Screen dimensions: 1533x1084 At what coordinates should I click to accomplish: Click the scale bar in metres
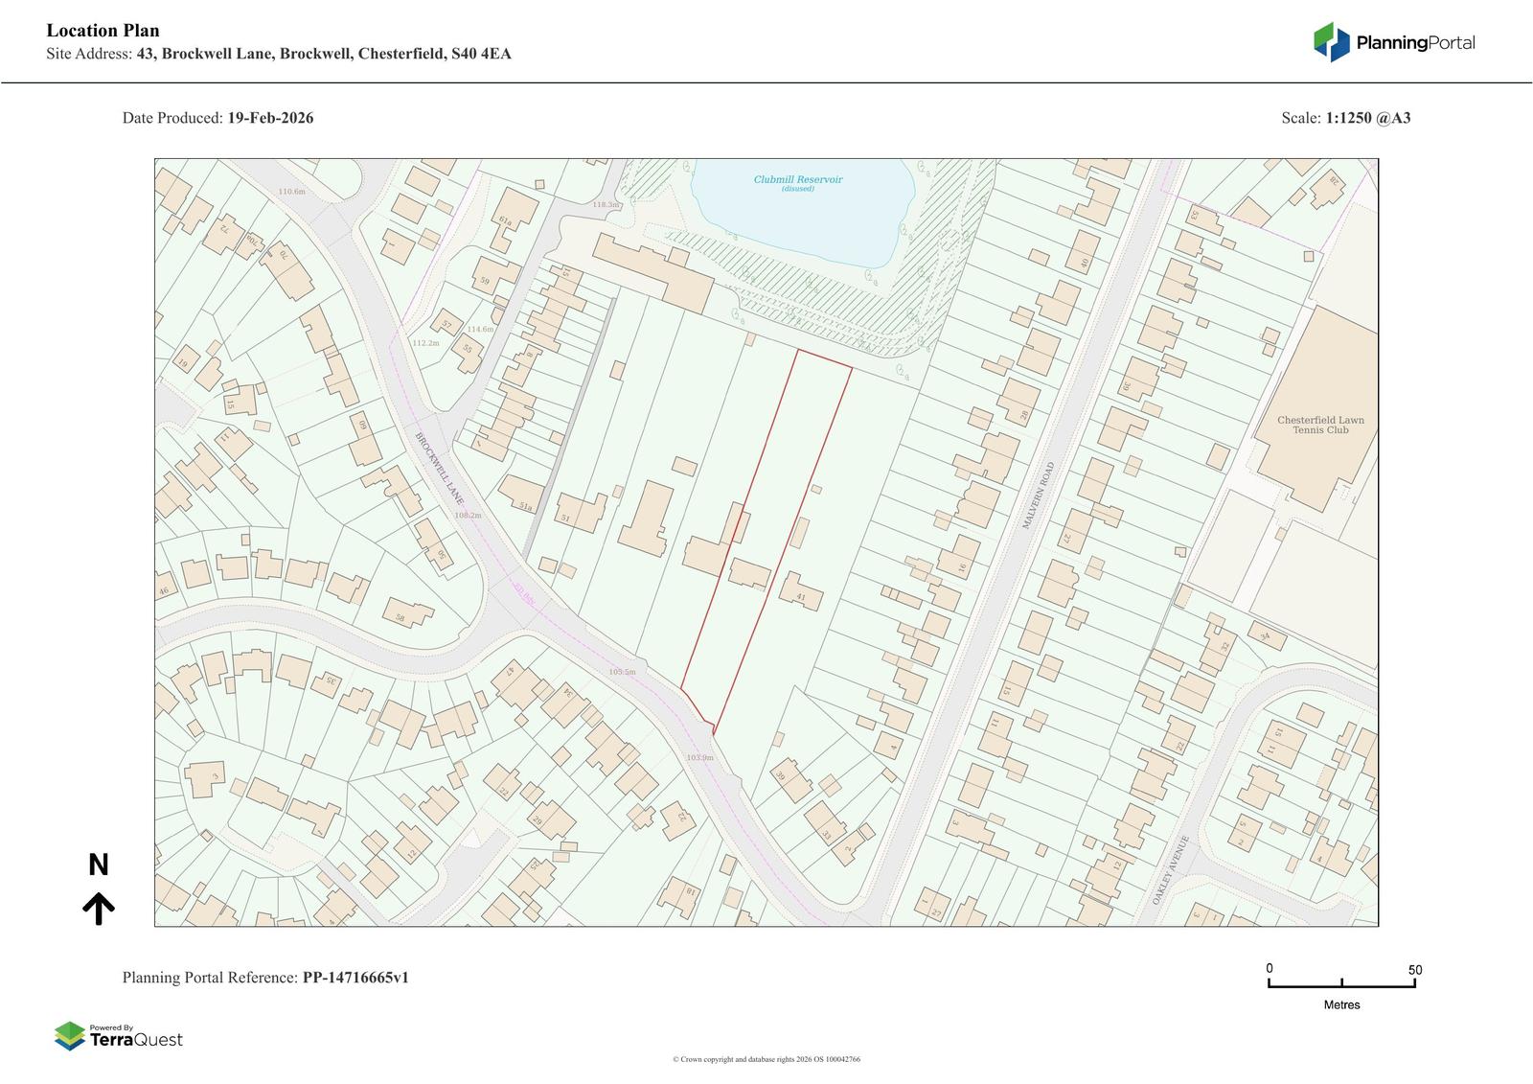(x=1341, y=982)
